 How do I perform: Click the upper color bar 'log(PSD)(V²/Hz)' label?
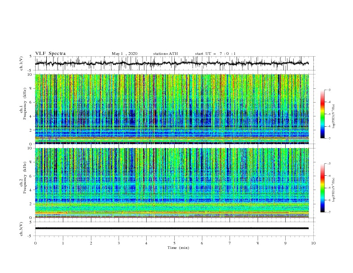[334, 116]
